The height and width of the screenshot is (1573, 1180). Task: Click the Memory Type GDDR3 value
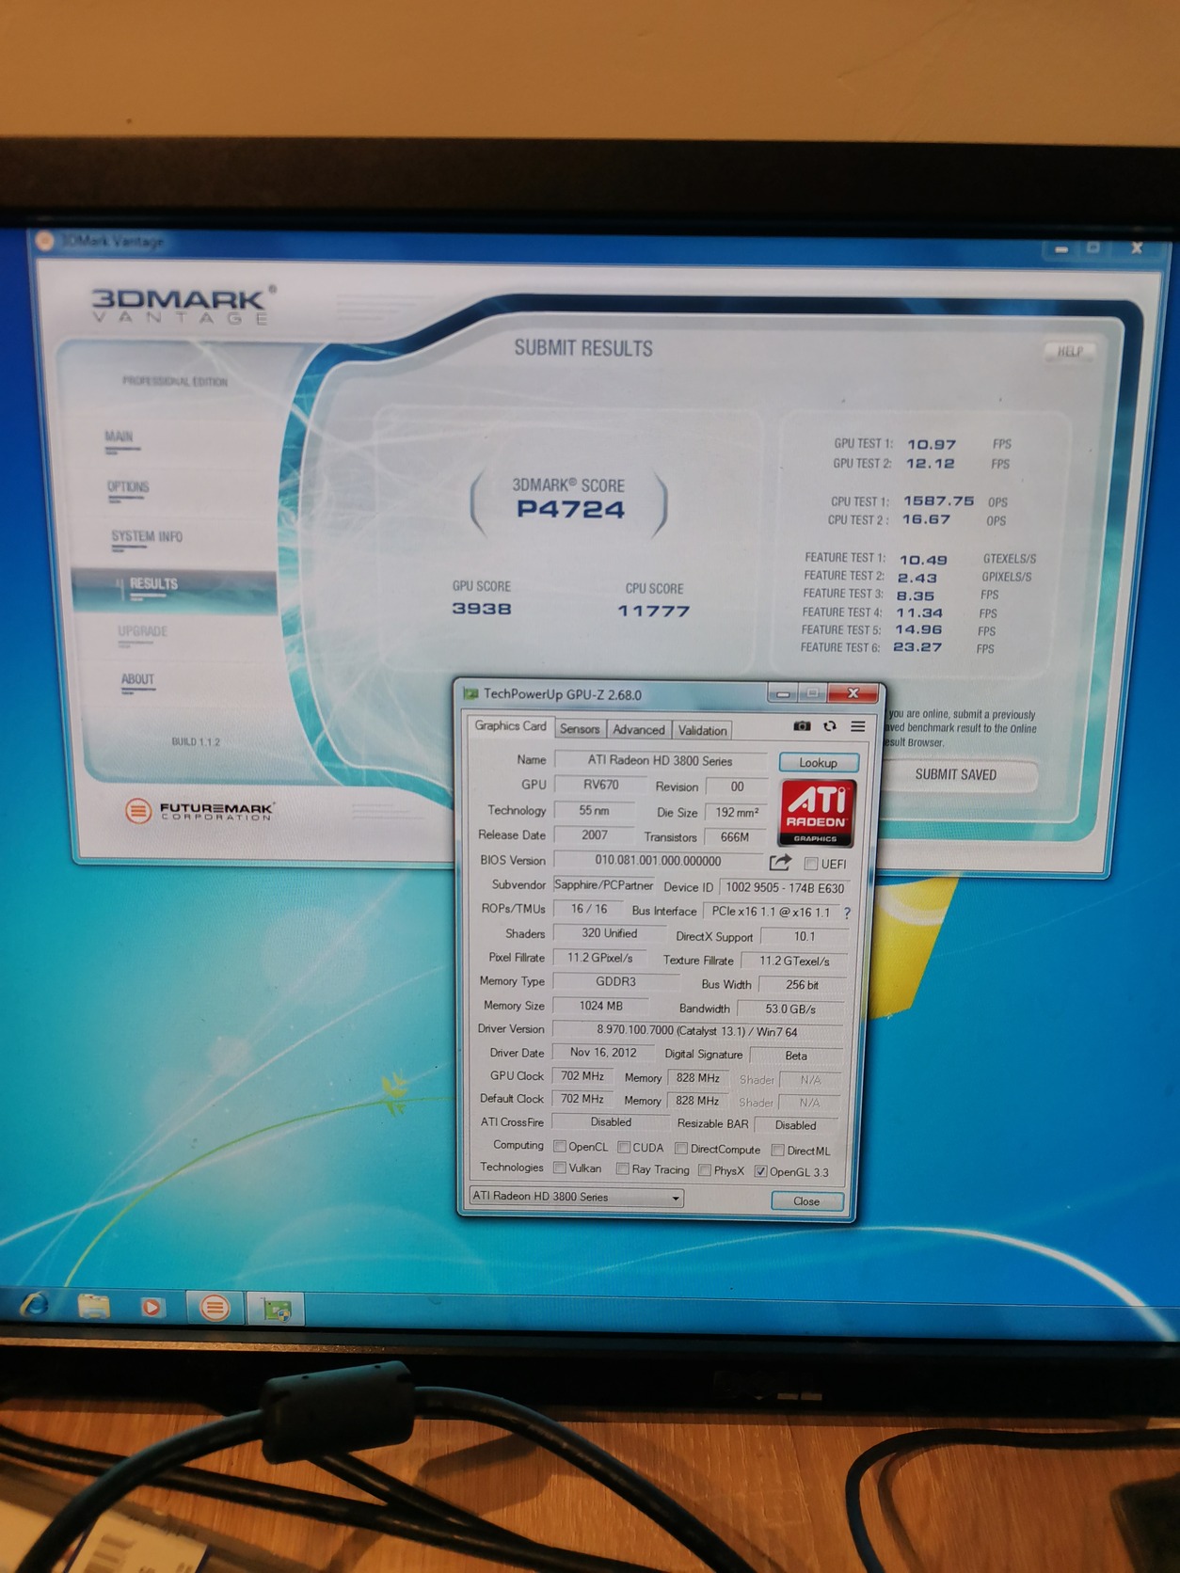[x=616, y=981]
